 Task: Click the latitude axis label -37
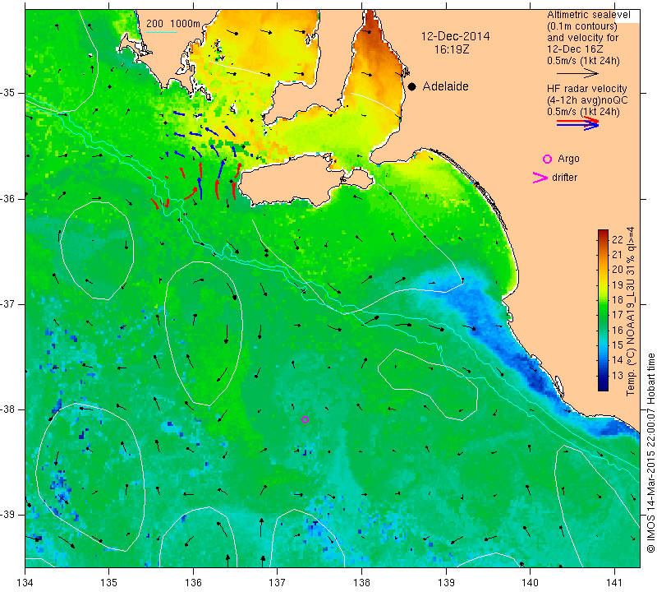pyautogui.click(x=8, y=303)
